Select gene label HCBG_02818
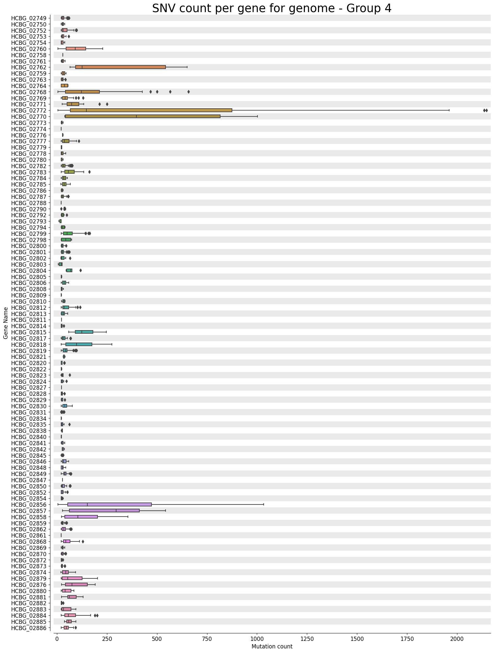The height and width of the screenshot is (653, 494). click(x=26, y=344)
